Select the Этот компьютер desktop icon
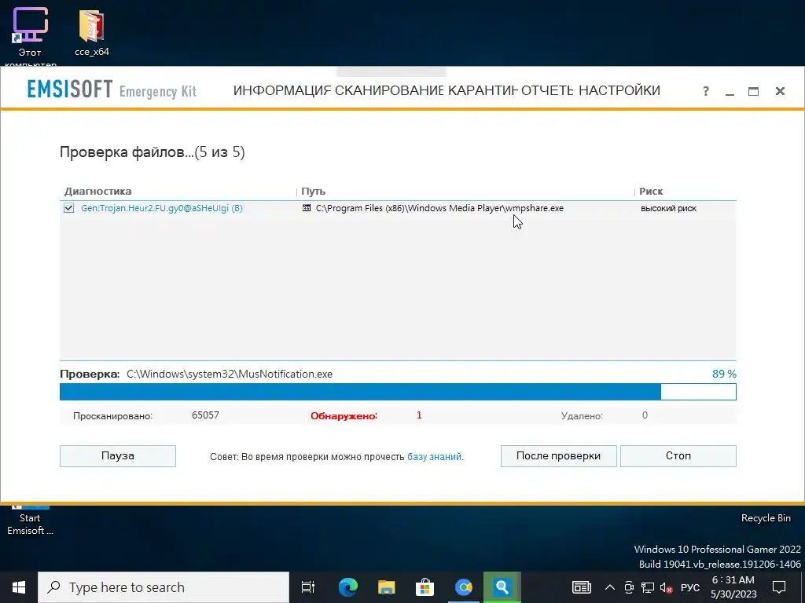This screenshot has height=603, width=805. pyautogui.click(x=31, y=37)
